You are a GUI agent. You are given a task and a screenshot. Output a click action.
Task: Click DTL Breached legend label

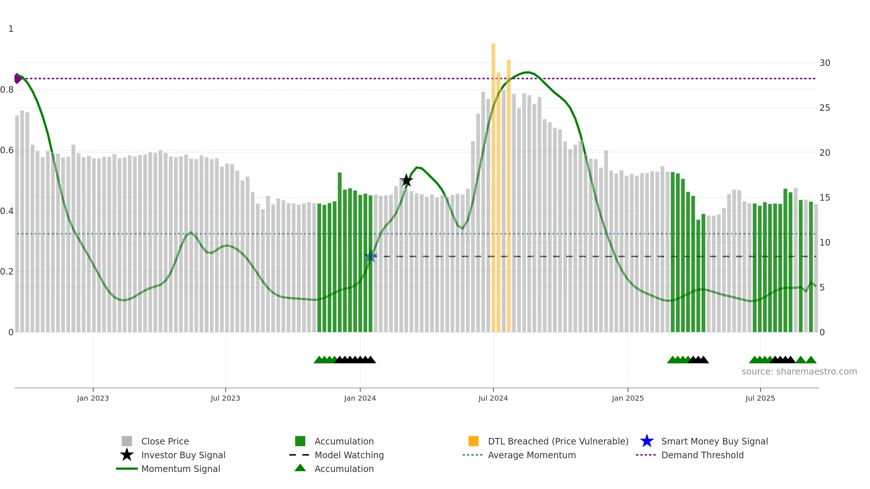point(558,441)
